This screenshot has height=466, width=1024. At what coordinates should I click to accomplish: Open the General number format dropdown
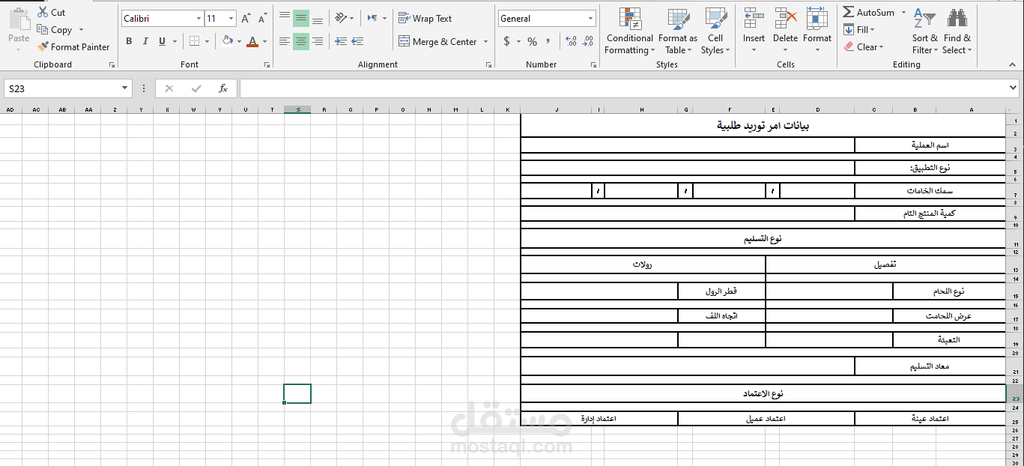click(x=591, y=19)
